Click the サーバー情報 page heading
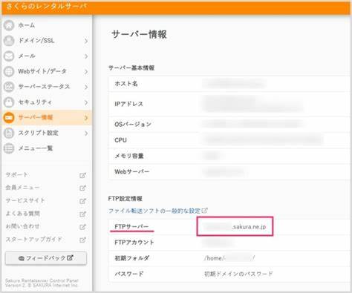Image resolution: width=352 pixels, height=293 pixels. [x=139, y=35]
